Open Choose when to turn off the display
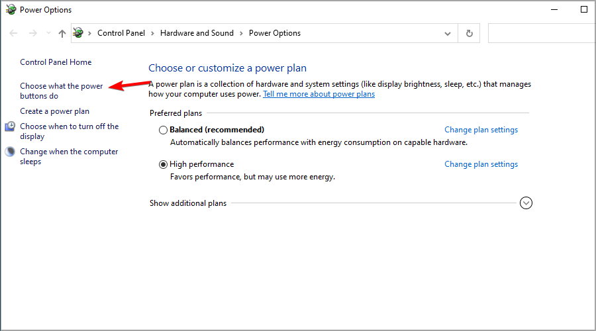The height and width of the screenshot is (331, 596). click(x=69, y=131)
